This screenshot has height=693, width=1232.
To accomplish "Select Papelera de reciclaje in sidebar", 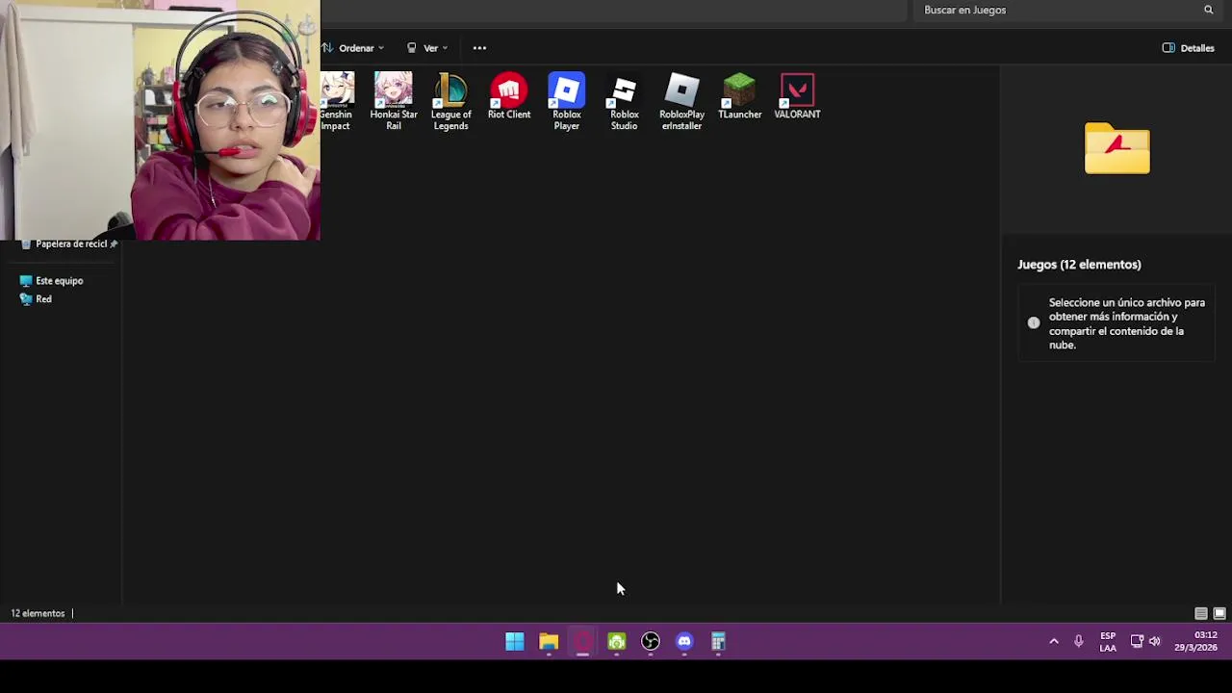I will (x=70, y=244).
